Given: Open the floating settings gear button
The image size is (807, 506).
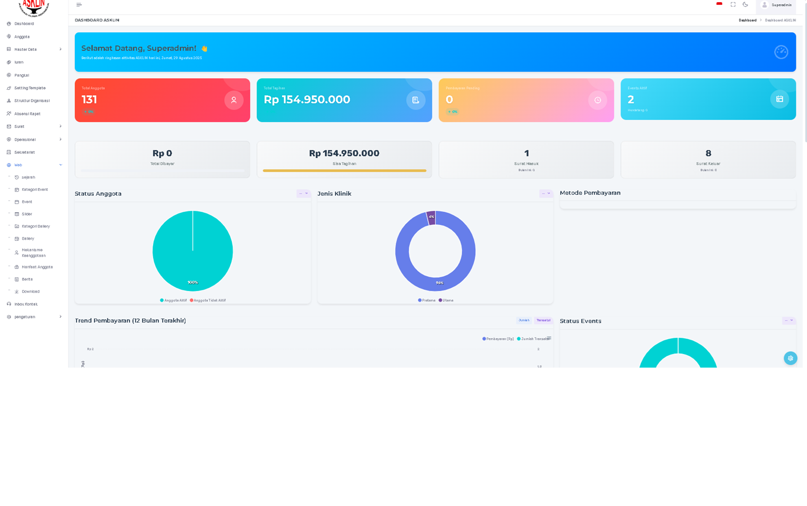Looking at the screenshot, I should point(790,358).
